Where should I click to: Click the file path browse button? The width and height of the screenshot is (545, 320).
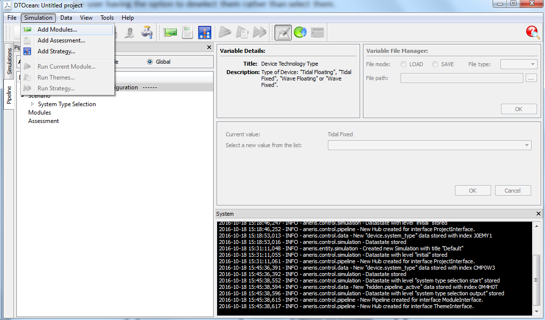pos(531,78)
